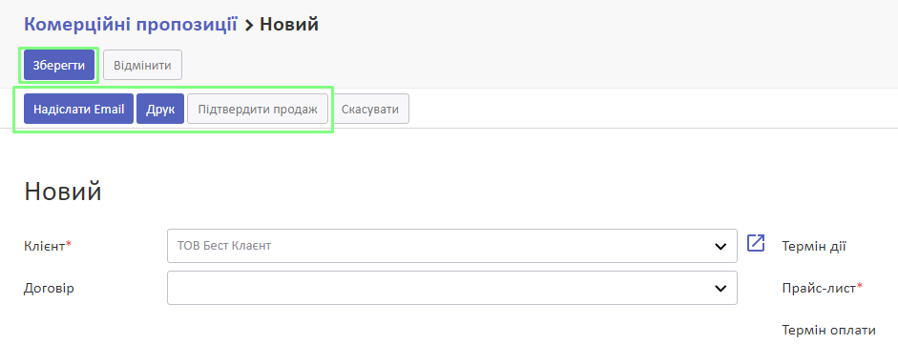Viewport: 898px width, 364px height.
Task: Save the quotation with Зберегти button
Action: 59,65
